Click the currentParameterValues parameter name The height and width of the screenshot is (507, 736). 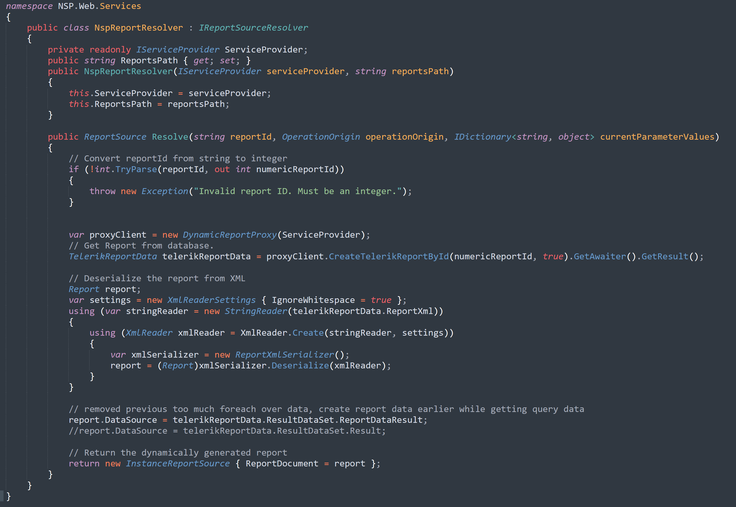tap(657, 137)
